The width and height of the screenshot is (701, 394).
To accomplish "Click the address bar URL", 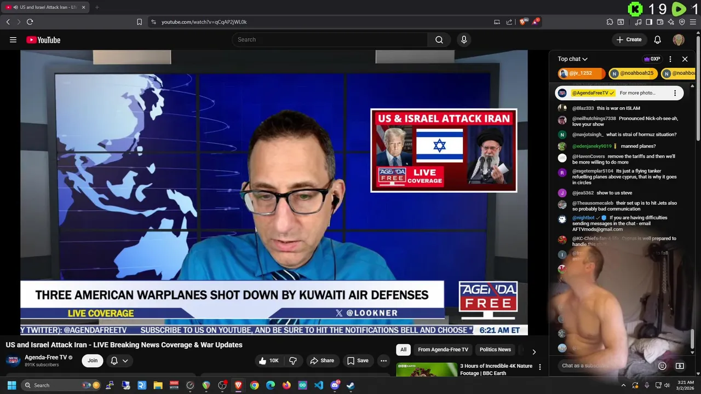I will pos(204,22).
